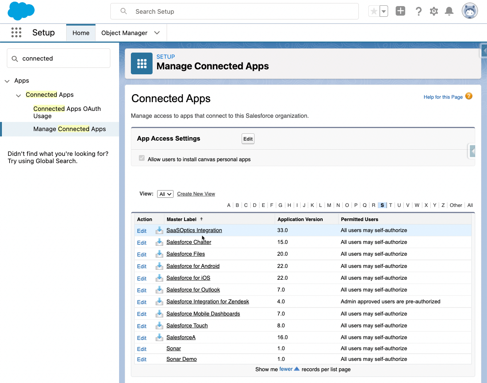Image resolution: width=487 pixels, height=383 pixels.
Task: Open the Help question mark icon
Action: pos(419,11)
